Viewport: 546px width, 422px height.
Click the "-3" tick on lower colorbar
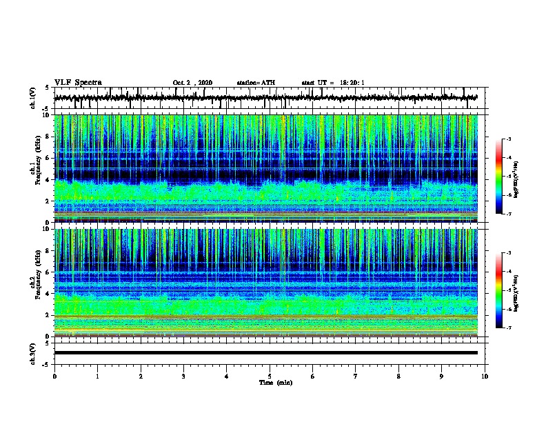(508, 253)
